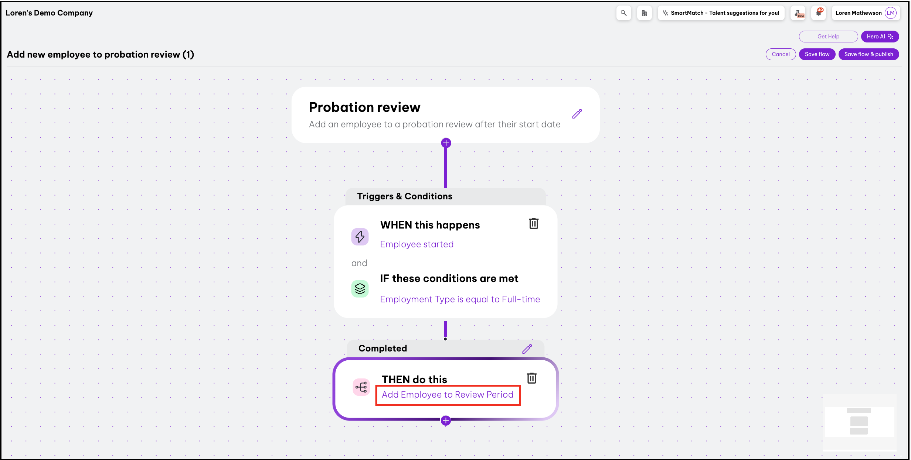The image size is (911, 460).
Task: Open the company building icon
Action: [644, 13]
